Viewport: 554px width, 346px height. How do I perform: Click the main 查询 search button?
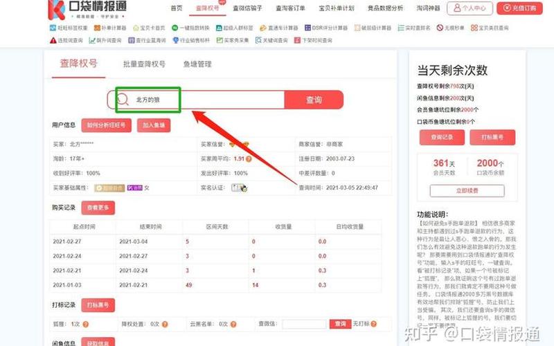314,100
